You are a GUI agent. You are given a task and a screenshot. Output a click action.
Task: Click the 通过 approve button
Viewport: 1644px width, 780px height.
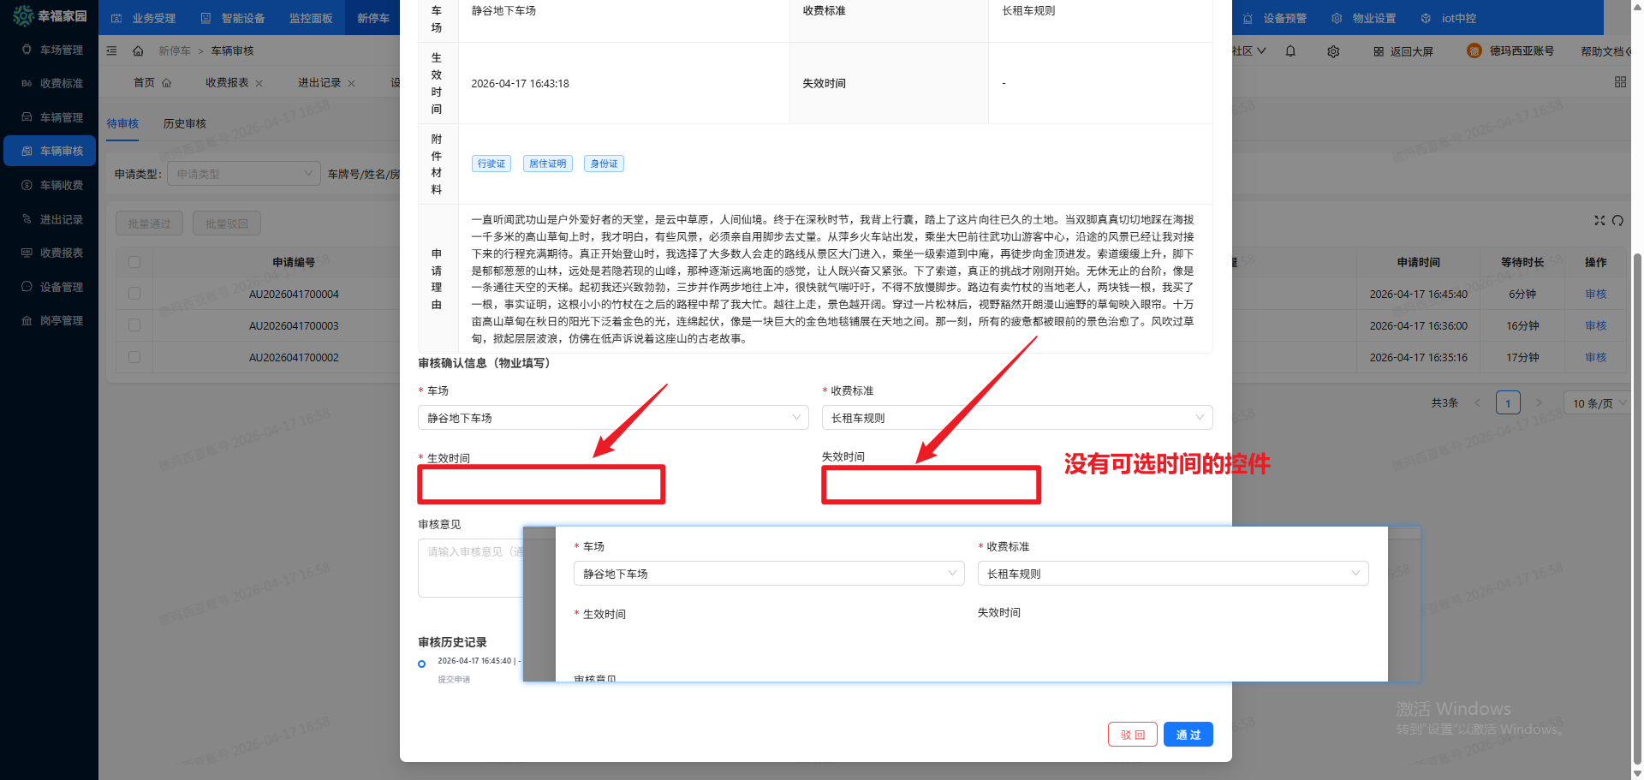1188,735
